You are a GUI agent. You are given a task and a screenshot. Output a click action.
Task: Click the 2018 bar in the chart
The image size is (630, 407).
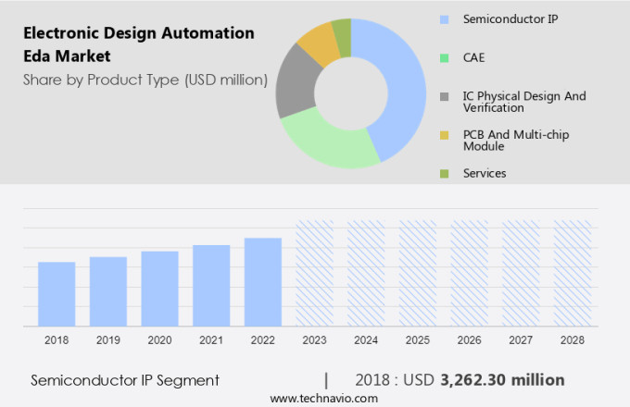(x=57, y=293)
